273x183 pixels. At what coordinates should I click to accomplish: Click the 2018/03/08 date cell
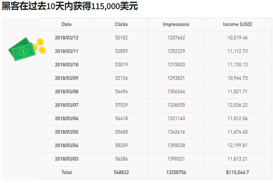(67, 91)
